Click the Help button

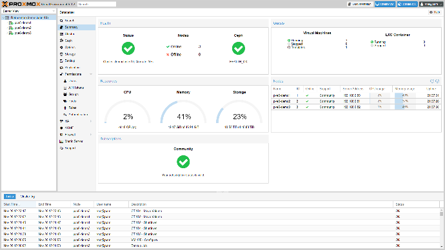pos(435,12)
